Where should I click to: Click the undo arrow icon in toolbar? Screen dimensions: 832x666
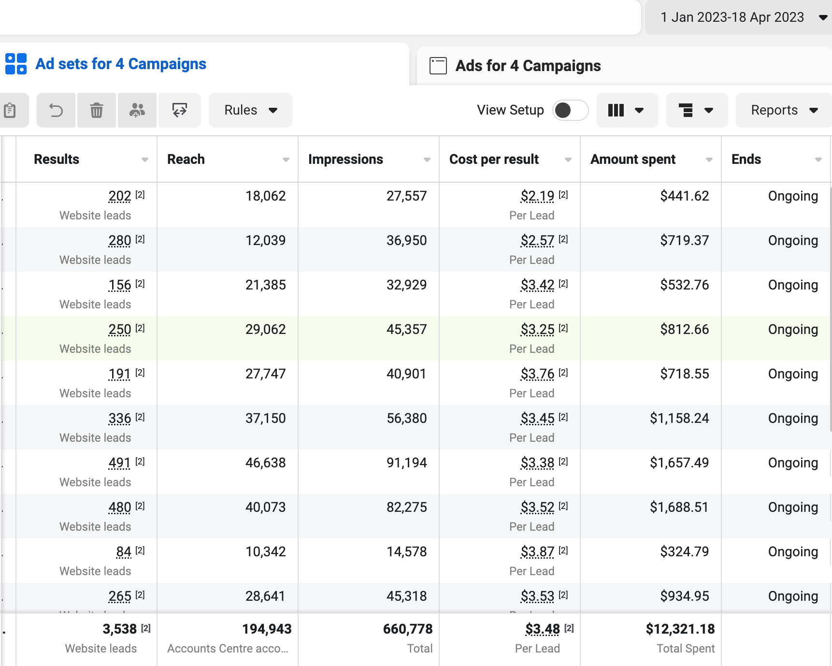point(56,110)
